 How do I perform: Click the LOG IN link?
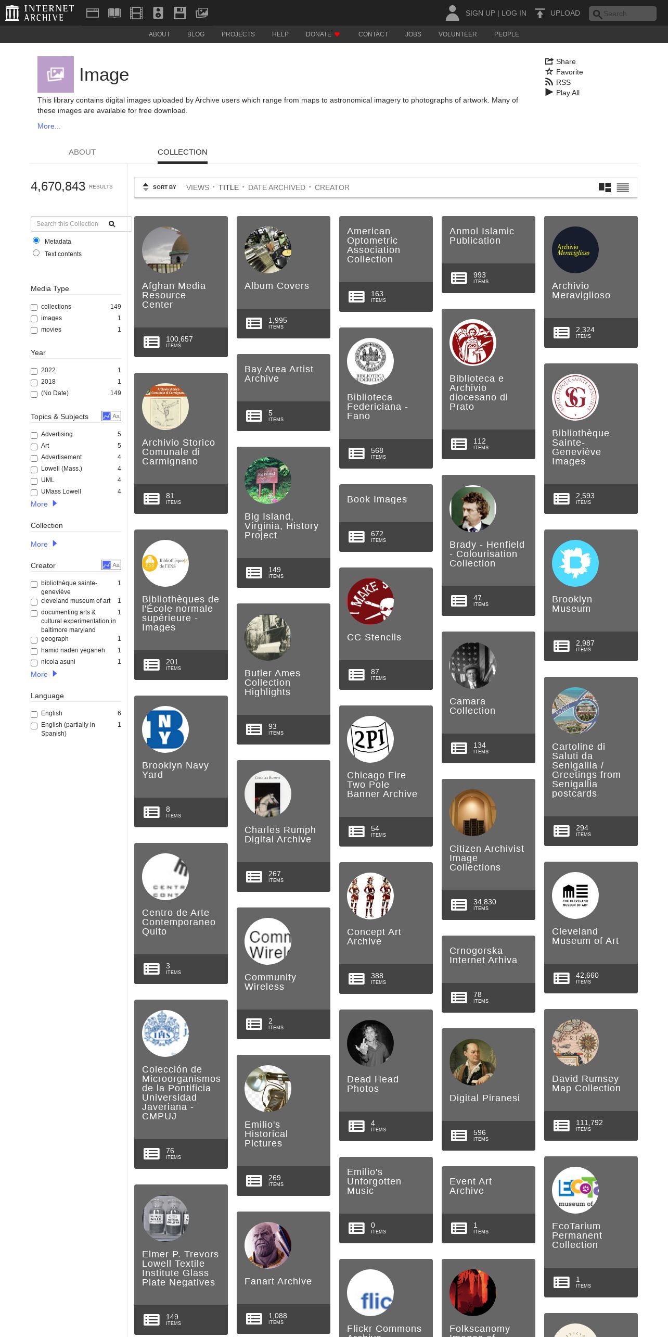point(514,13)
